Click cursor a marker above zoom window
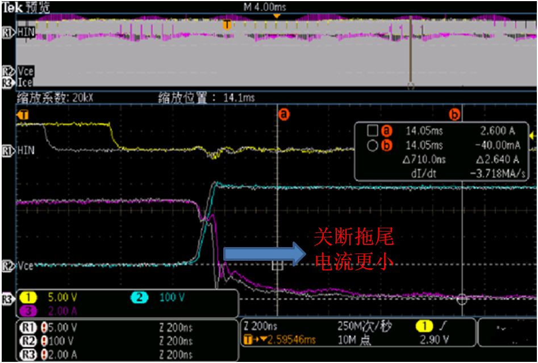This screenshot has width=538, height=363. [283, 115]
